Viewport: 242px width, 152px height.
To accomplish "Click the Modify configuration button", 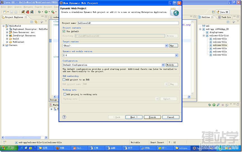I will [172, 65].
